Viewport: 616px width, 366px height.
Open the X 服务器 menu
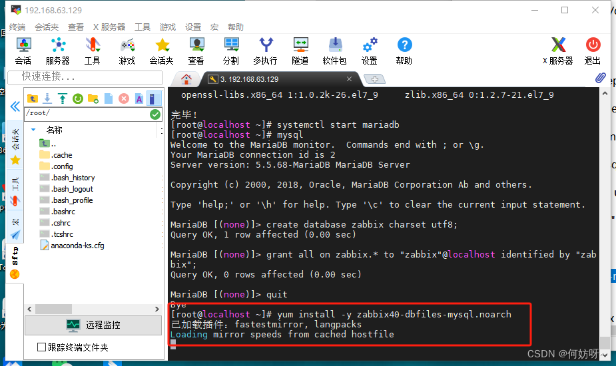click(x=109, y=27)
